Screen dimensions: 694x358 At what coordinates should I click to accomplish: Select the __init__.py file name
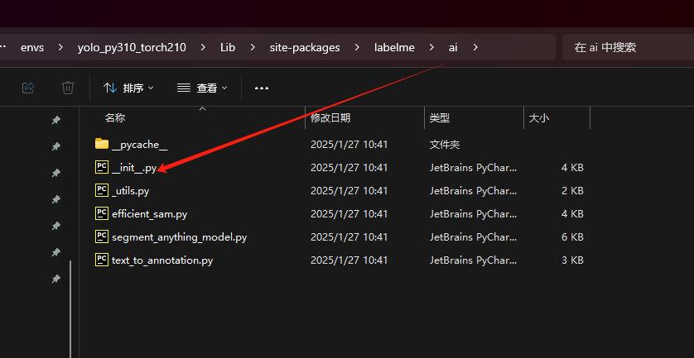point(134,168)
